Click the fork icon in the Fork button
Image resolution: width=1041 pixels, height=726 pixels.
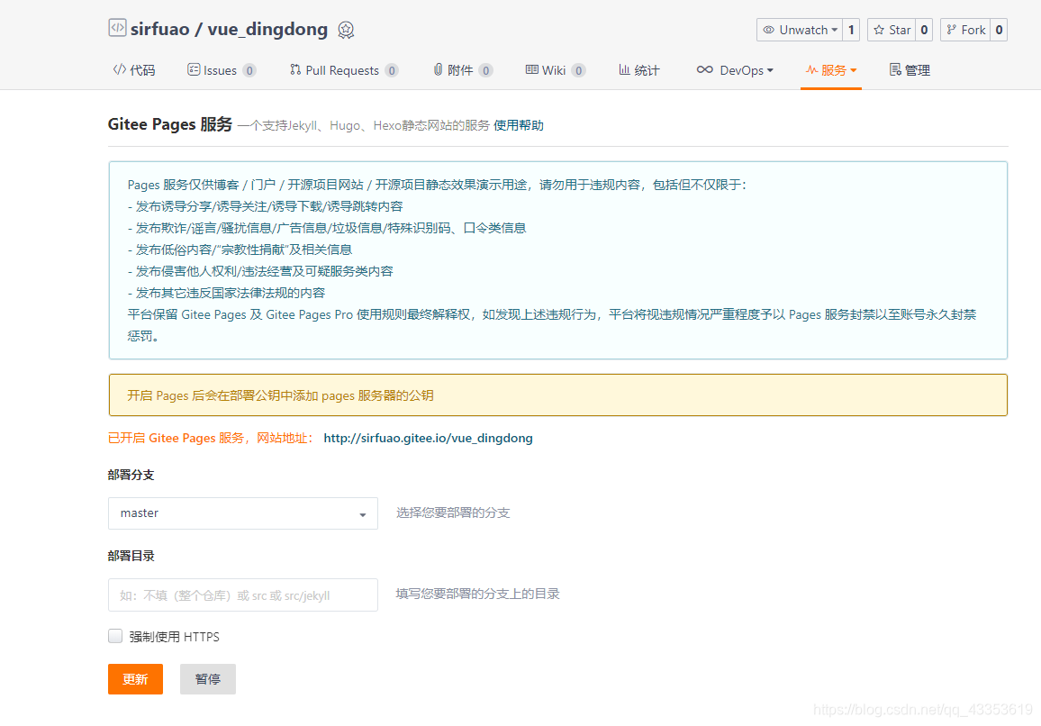951,30
